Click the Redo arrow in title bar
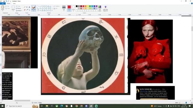 pos(8,1)
